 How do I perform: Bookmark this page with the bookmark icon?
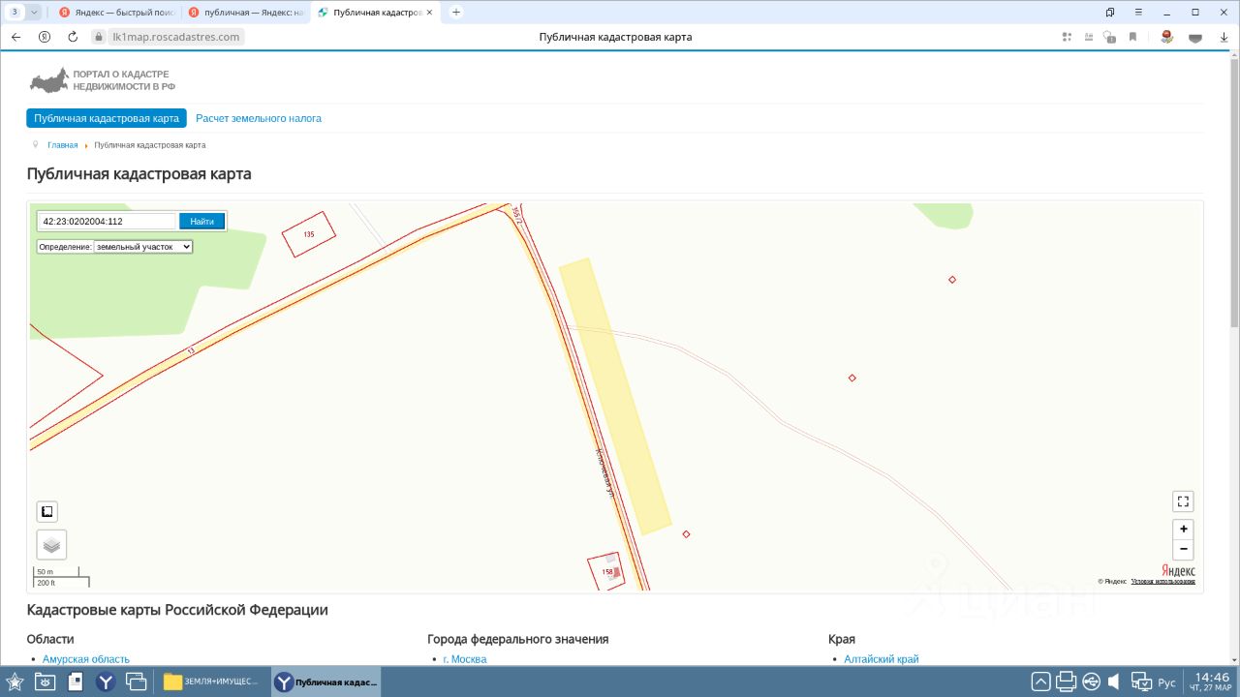click(x=1132, y=37)
